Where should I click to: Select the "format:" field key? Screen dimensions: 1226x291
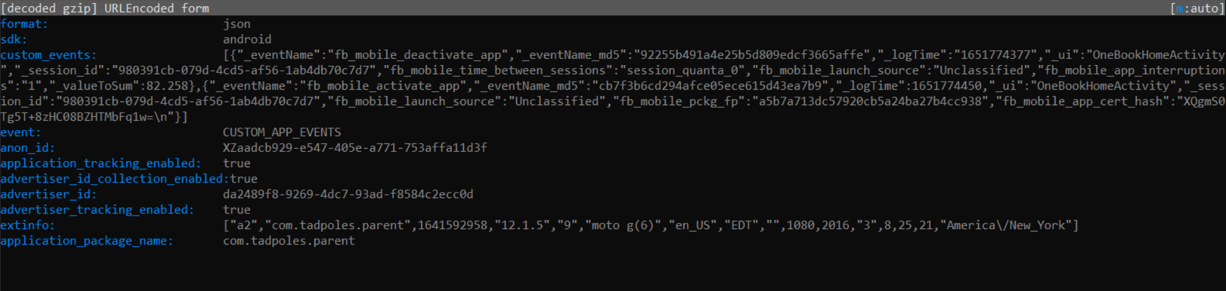click(x=24, y=24)
